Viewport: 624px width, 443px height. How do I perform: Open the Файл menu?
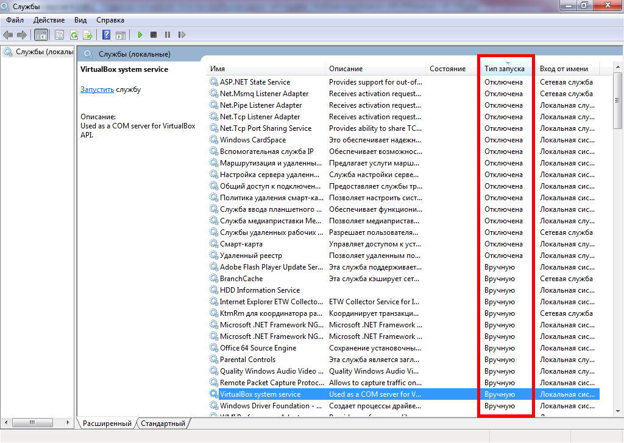click(x=15, y=20)
